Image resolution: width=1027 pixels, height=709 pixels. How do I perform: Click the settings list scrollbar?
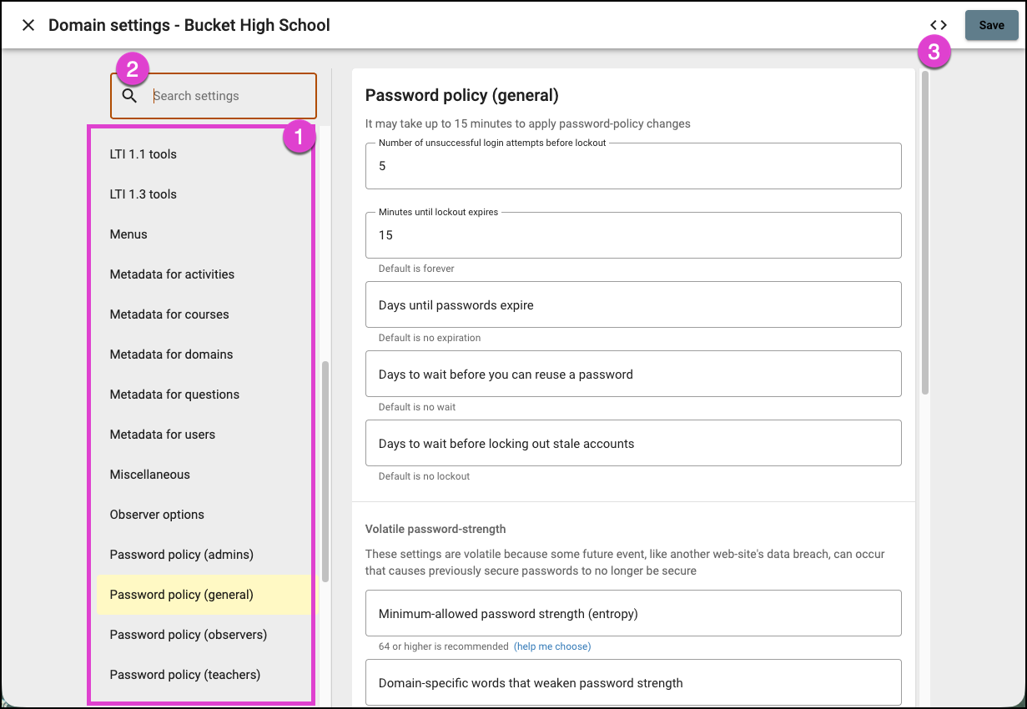[325, 471]
